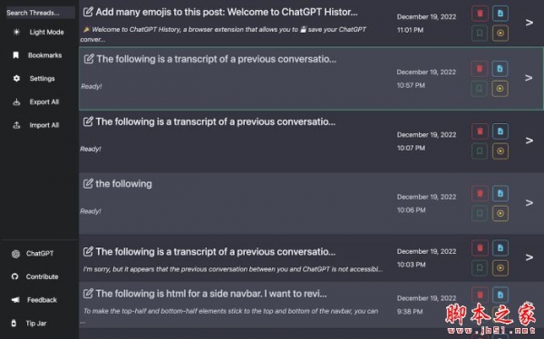The image size is (544, 339).
Task: Continue the 10:06 PM thread with play icon
Action: coord(500,213)
